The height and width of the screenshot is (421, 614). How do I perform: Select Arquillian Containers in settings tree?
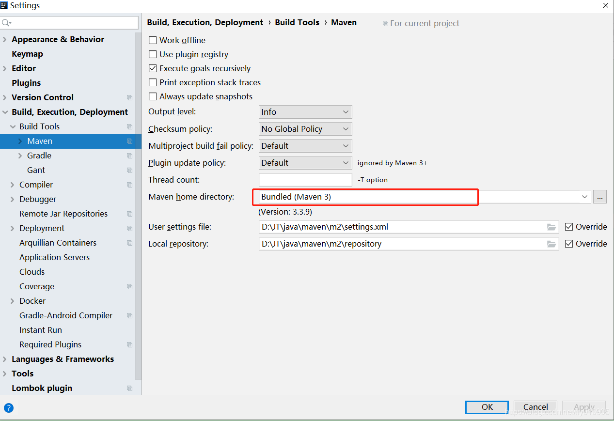[x=58, y=243]
